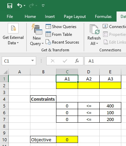Image resolution: width=126 pixels, height=146 pixels.
Task: Click the Get External Data icon
Action: pos(13,28)
